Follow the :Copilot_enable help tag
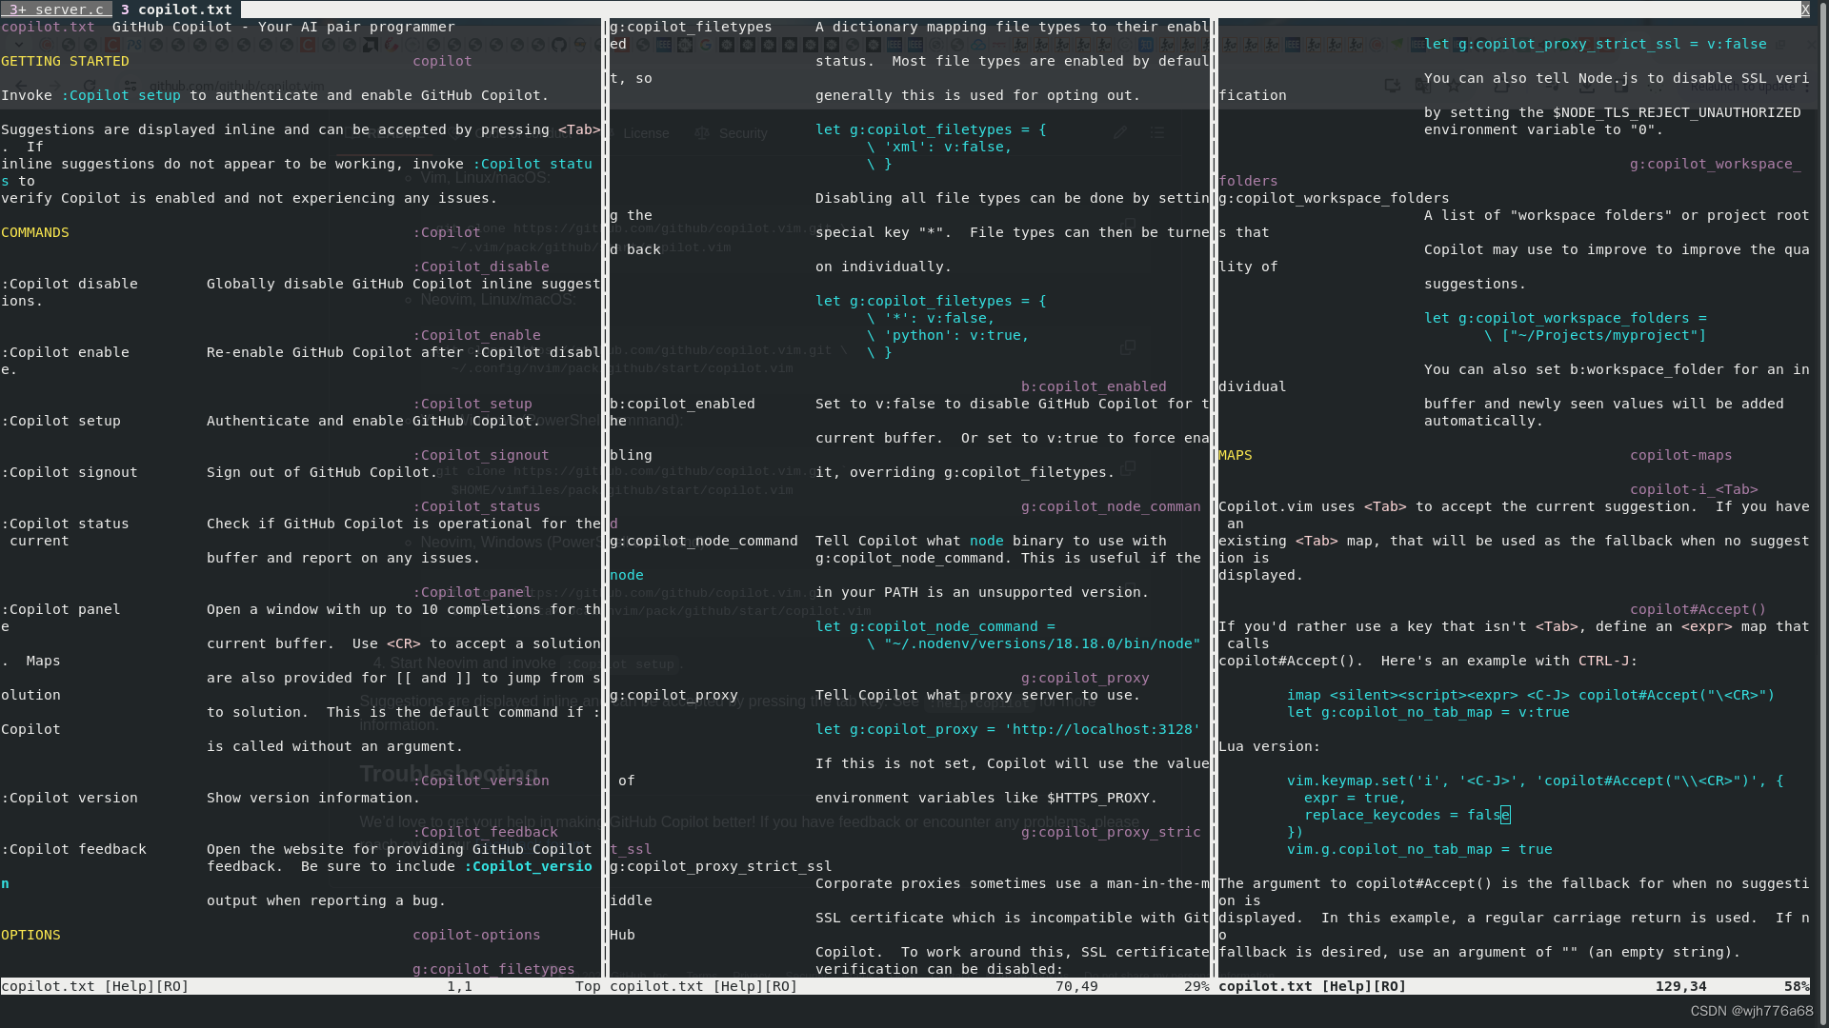This screenshot has width=1829, height=1028. (476, 335)
